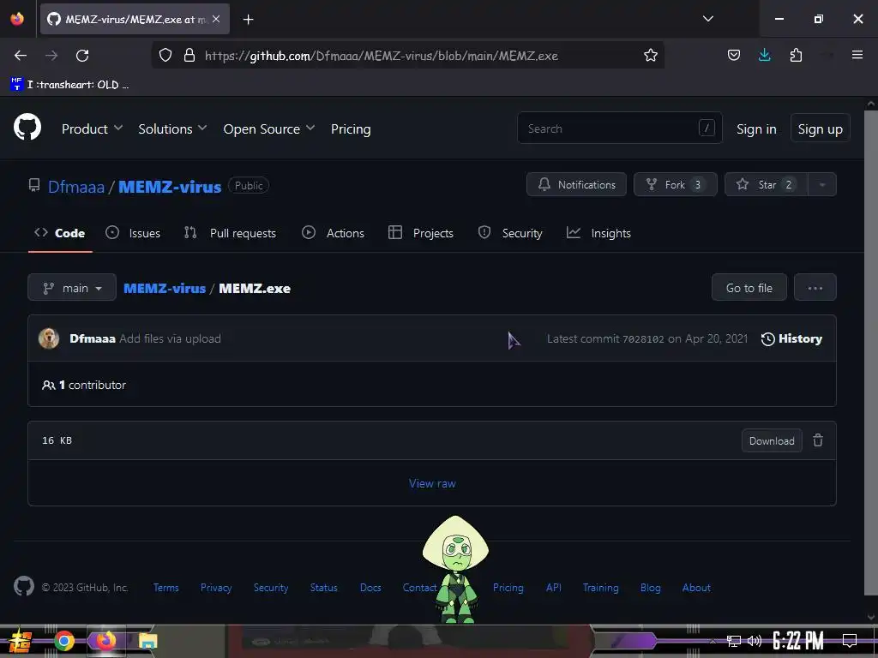Star the MEMZ-virus repository
Viewport: 878px width, 658px height.
pos(766,185)
